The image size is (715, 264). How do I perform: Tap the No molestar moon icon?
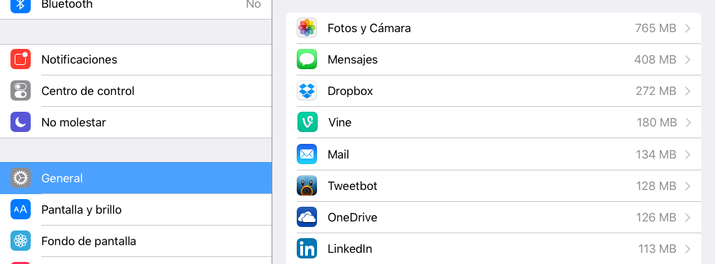(20, 122)
